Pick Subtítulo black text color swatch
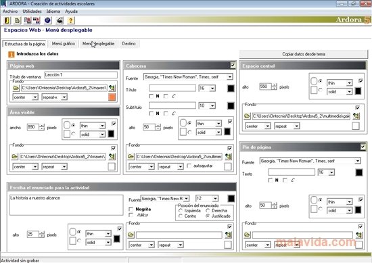Image resolution: width=372 pixels, height=263 pixels. (x=231, y=105)
